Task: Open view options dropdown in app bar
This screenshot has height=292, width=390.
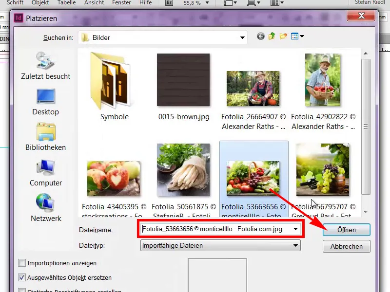Action: (x=230, y=3)
